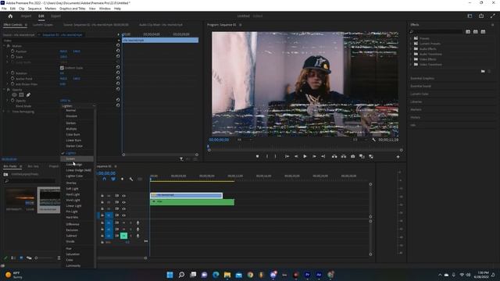Open the Export workspace tab
Viewport: 500px width, 281px height.
tap(55, 16)
